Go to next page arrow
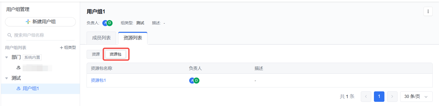The height and width of the screenshot is (106, 439). coord(392,97)
